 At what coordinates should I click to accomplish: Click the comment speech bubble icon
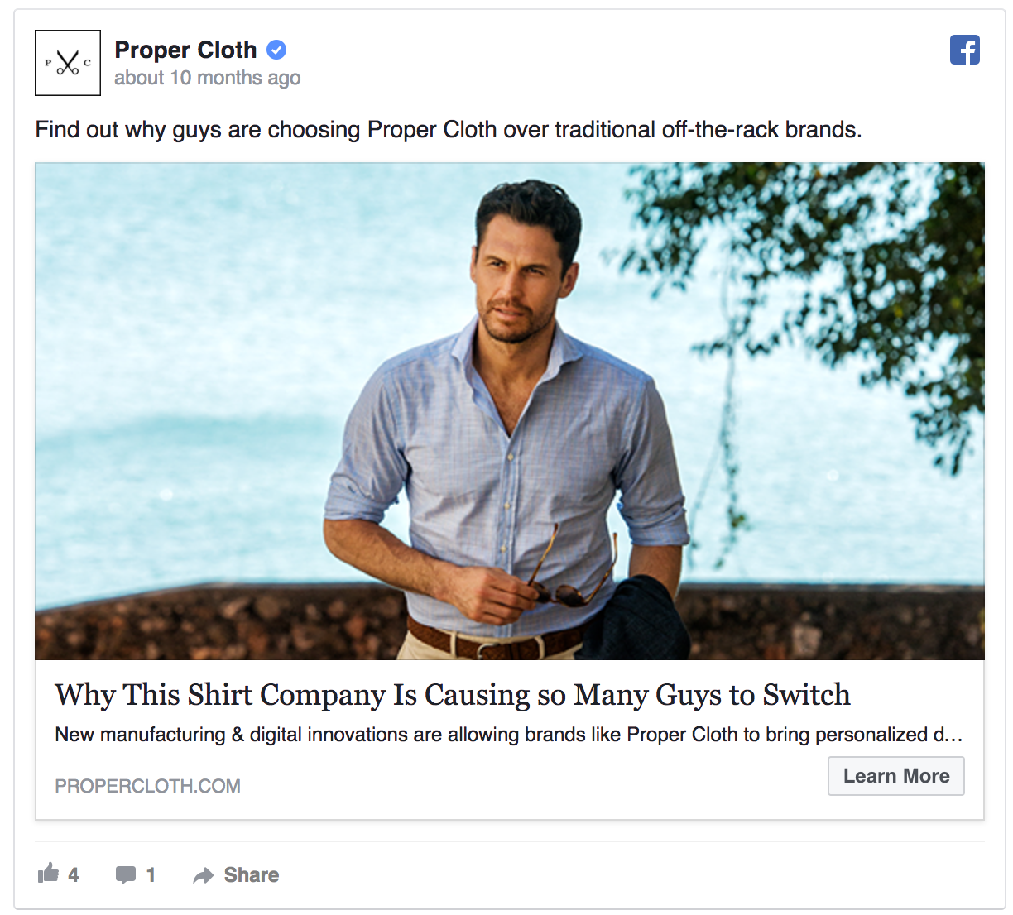pos(126,874)
